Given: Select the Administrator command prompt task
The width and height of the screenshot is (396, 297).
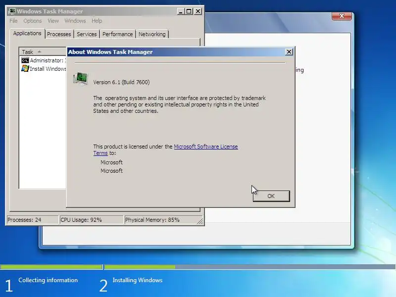Looking at the screenshot, I should tap(44, 60).
